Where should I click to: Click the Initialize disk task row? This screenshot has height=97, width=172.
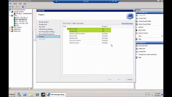[90, 38]
